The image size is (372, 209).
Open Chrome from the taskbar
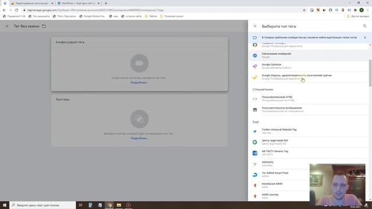[x=109, y=205]
